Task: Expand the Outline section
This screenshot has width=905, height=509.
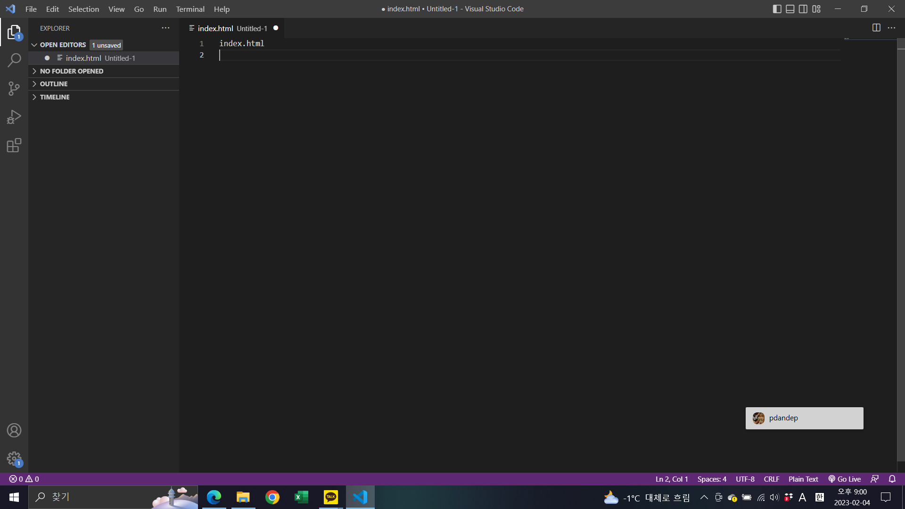Action: [x=104, y=84]
